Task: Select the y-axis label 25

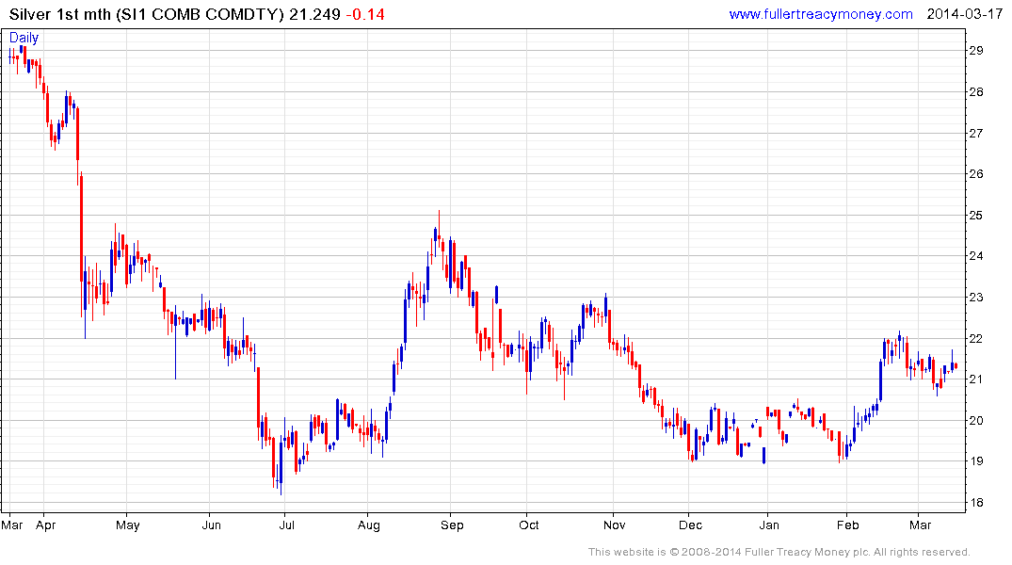Action: click(x=976, y=216)
